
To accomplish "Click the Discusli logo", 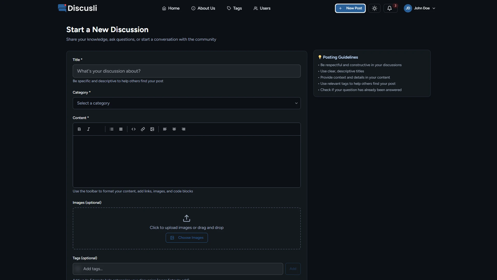I will click(x=77, y=8).
